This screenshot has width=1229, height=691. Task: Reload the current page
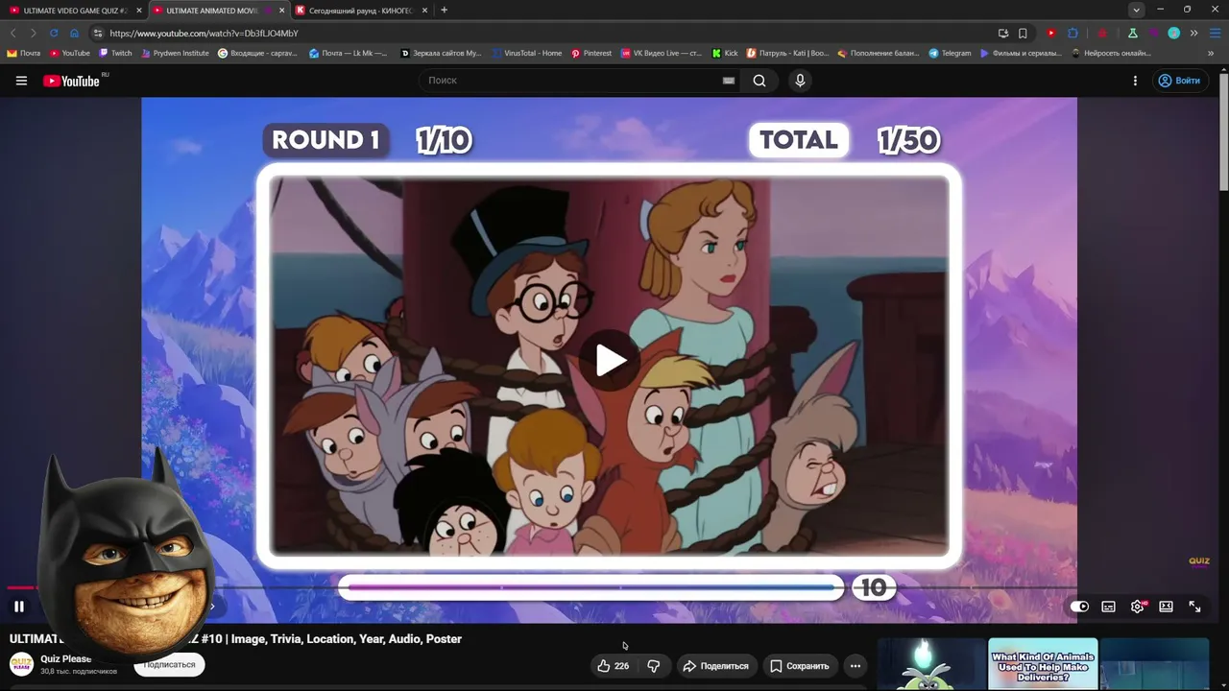(x=54, y=33)
